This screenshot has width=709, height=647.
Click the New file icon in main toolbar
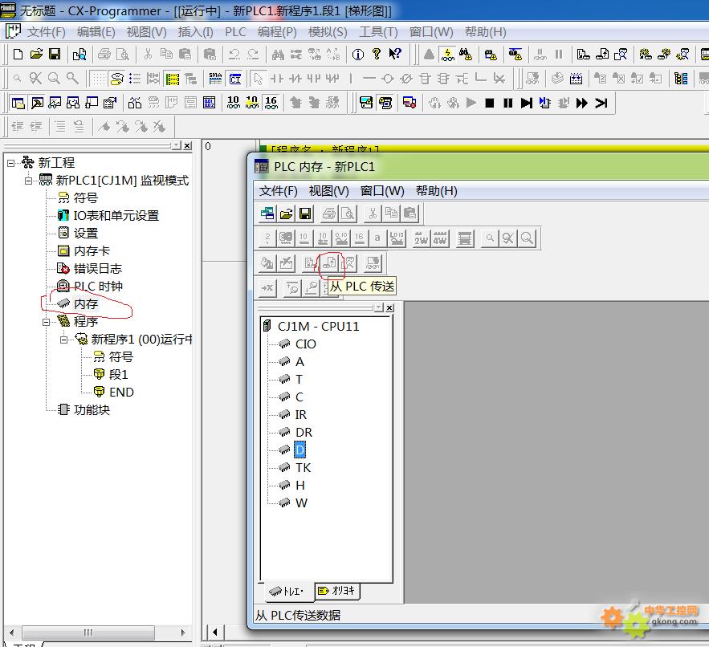pyautogui.click(x=18, y=55)
